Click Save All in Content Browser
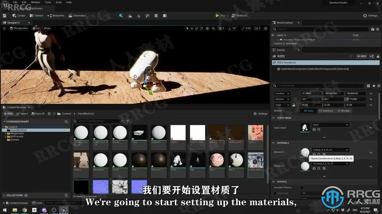Screen dimensions: 382x214 point(38,114)
